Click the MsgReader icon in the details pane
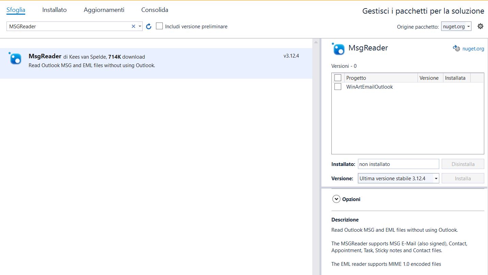 (338, 49)
